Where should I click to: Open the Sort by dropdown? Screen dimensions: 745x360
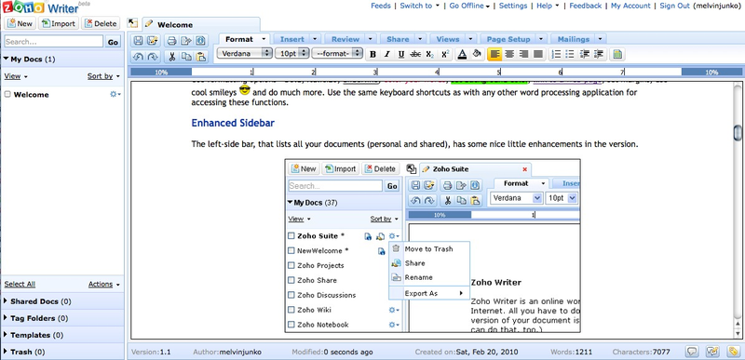coord(103,76)
